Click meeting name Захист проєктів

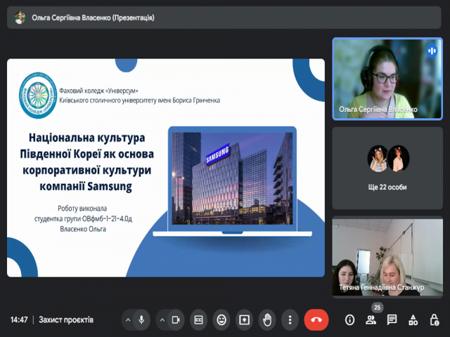[66, 320]
